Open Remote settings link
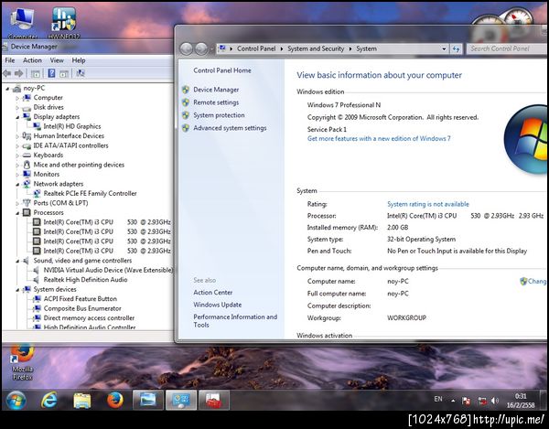Screen dimensions: 549x429 (216, 102)
